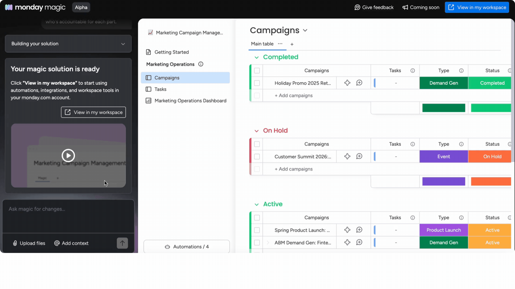
Task: Open the update conversation for Customer Summit
Action: click(359, 157)
